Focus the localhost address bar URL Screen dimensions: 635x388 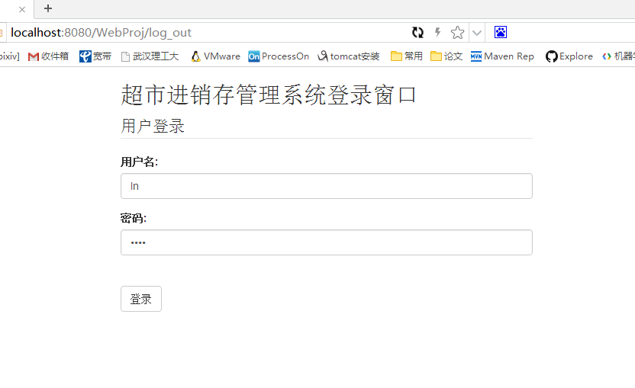point(101,32)
